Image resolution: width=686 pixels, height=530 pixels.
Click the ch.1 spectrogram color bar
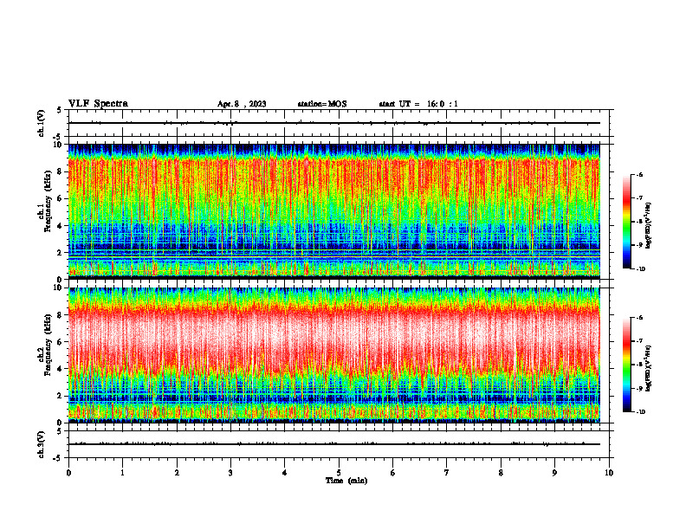tap(626, 222)
